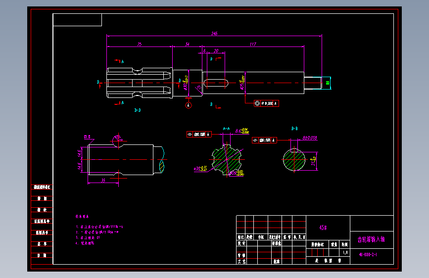Click the 8±0.018 keyway width dimension

pos(310,138)
